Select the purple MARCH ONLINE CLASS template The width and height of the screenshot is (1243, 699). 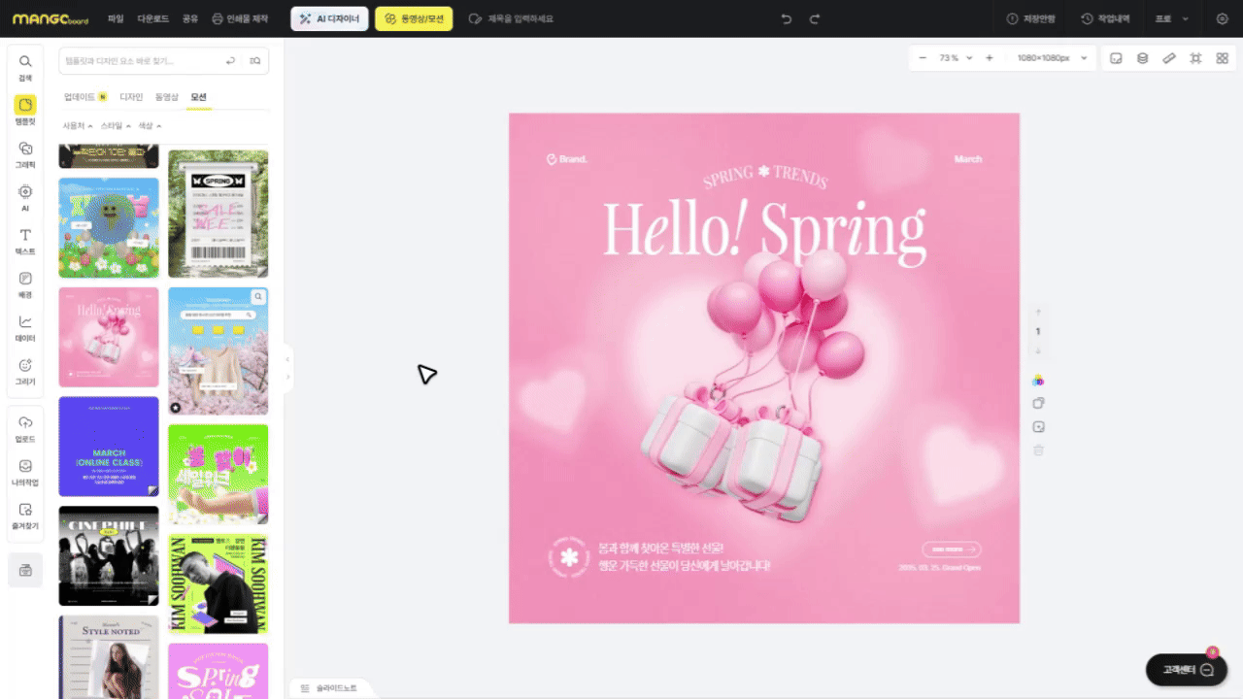pyautogui.click(x=109, y=447)
